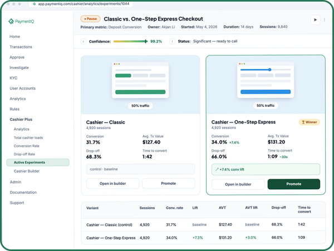Viewport: 334px width, 251px height.
Task: Click the 99.2% confidence value
Action: tap(156, 41)
